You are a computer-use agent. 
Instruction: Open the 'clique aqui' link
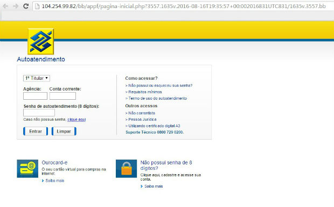pos(76,120)
